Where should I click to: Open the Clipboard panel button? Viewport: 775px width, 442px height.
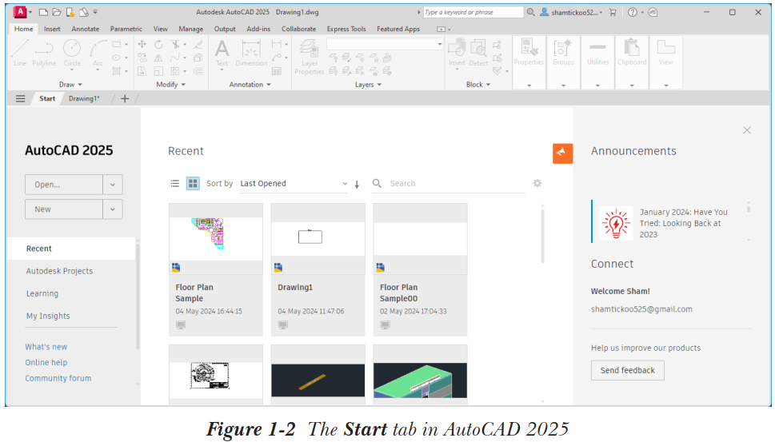[632, 62]
